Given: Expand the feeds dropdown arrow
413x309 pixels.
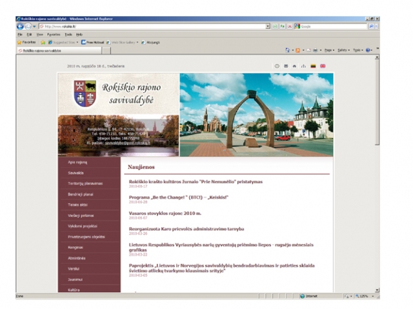Looking at the screenshot, I should click(303, 50).
